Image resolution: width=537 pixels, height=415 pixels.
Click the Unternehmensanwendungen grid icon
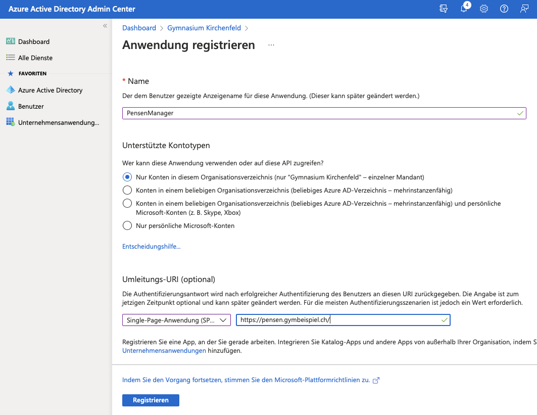tap(11, 122)
